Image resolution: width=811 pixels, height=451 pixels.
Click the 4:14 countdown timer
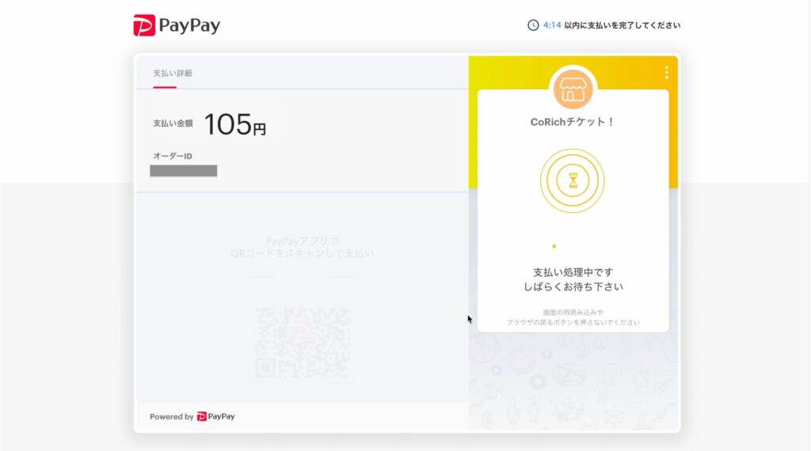(552, 25)
